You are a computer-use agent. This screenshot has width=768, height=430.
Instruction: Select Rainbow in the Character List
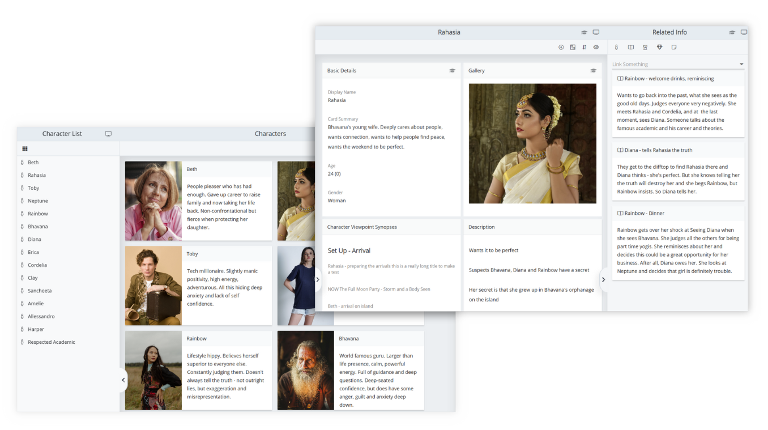(x=38, y=214)
